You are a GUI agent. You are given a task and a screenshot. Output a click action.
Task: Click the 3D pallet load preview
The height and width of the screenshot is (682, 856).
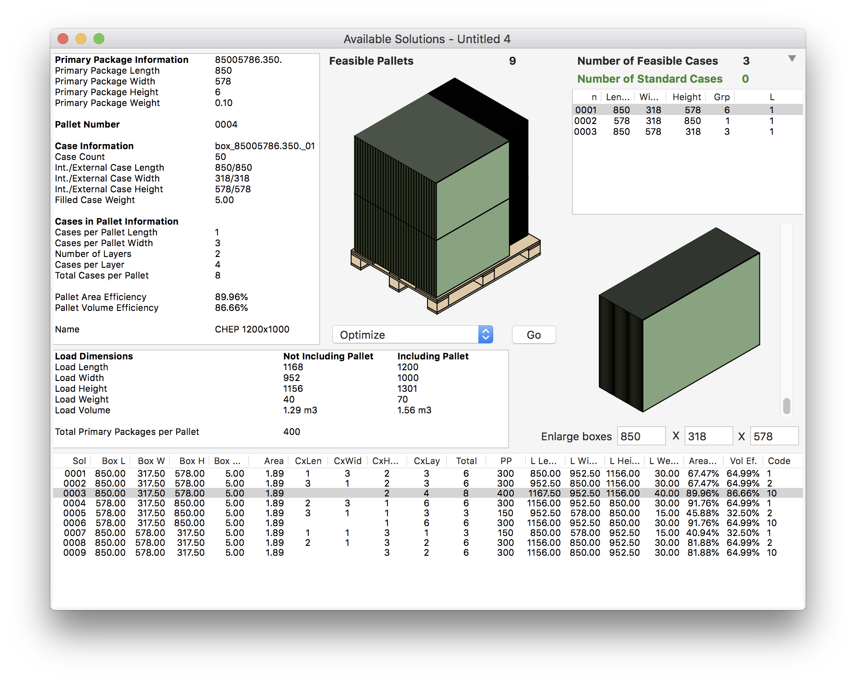coord(445,196)
